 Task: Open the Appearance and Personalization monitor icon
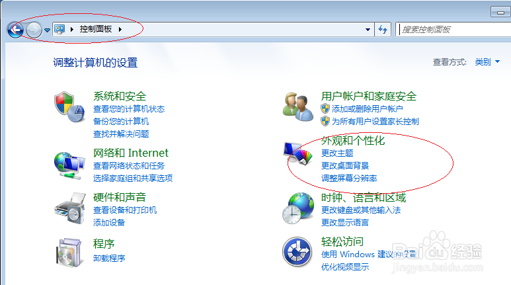[x=298, y=153]
